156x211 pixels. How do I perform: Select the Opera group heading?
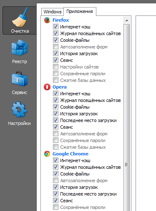pos(60,87)
